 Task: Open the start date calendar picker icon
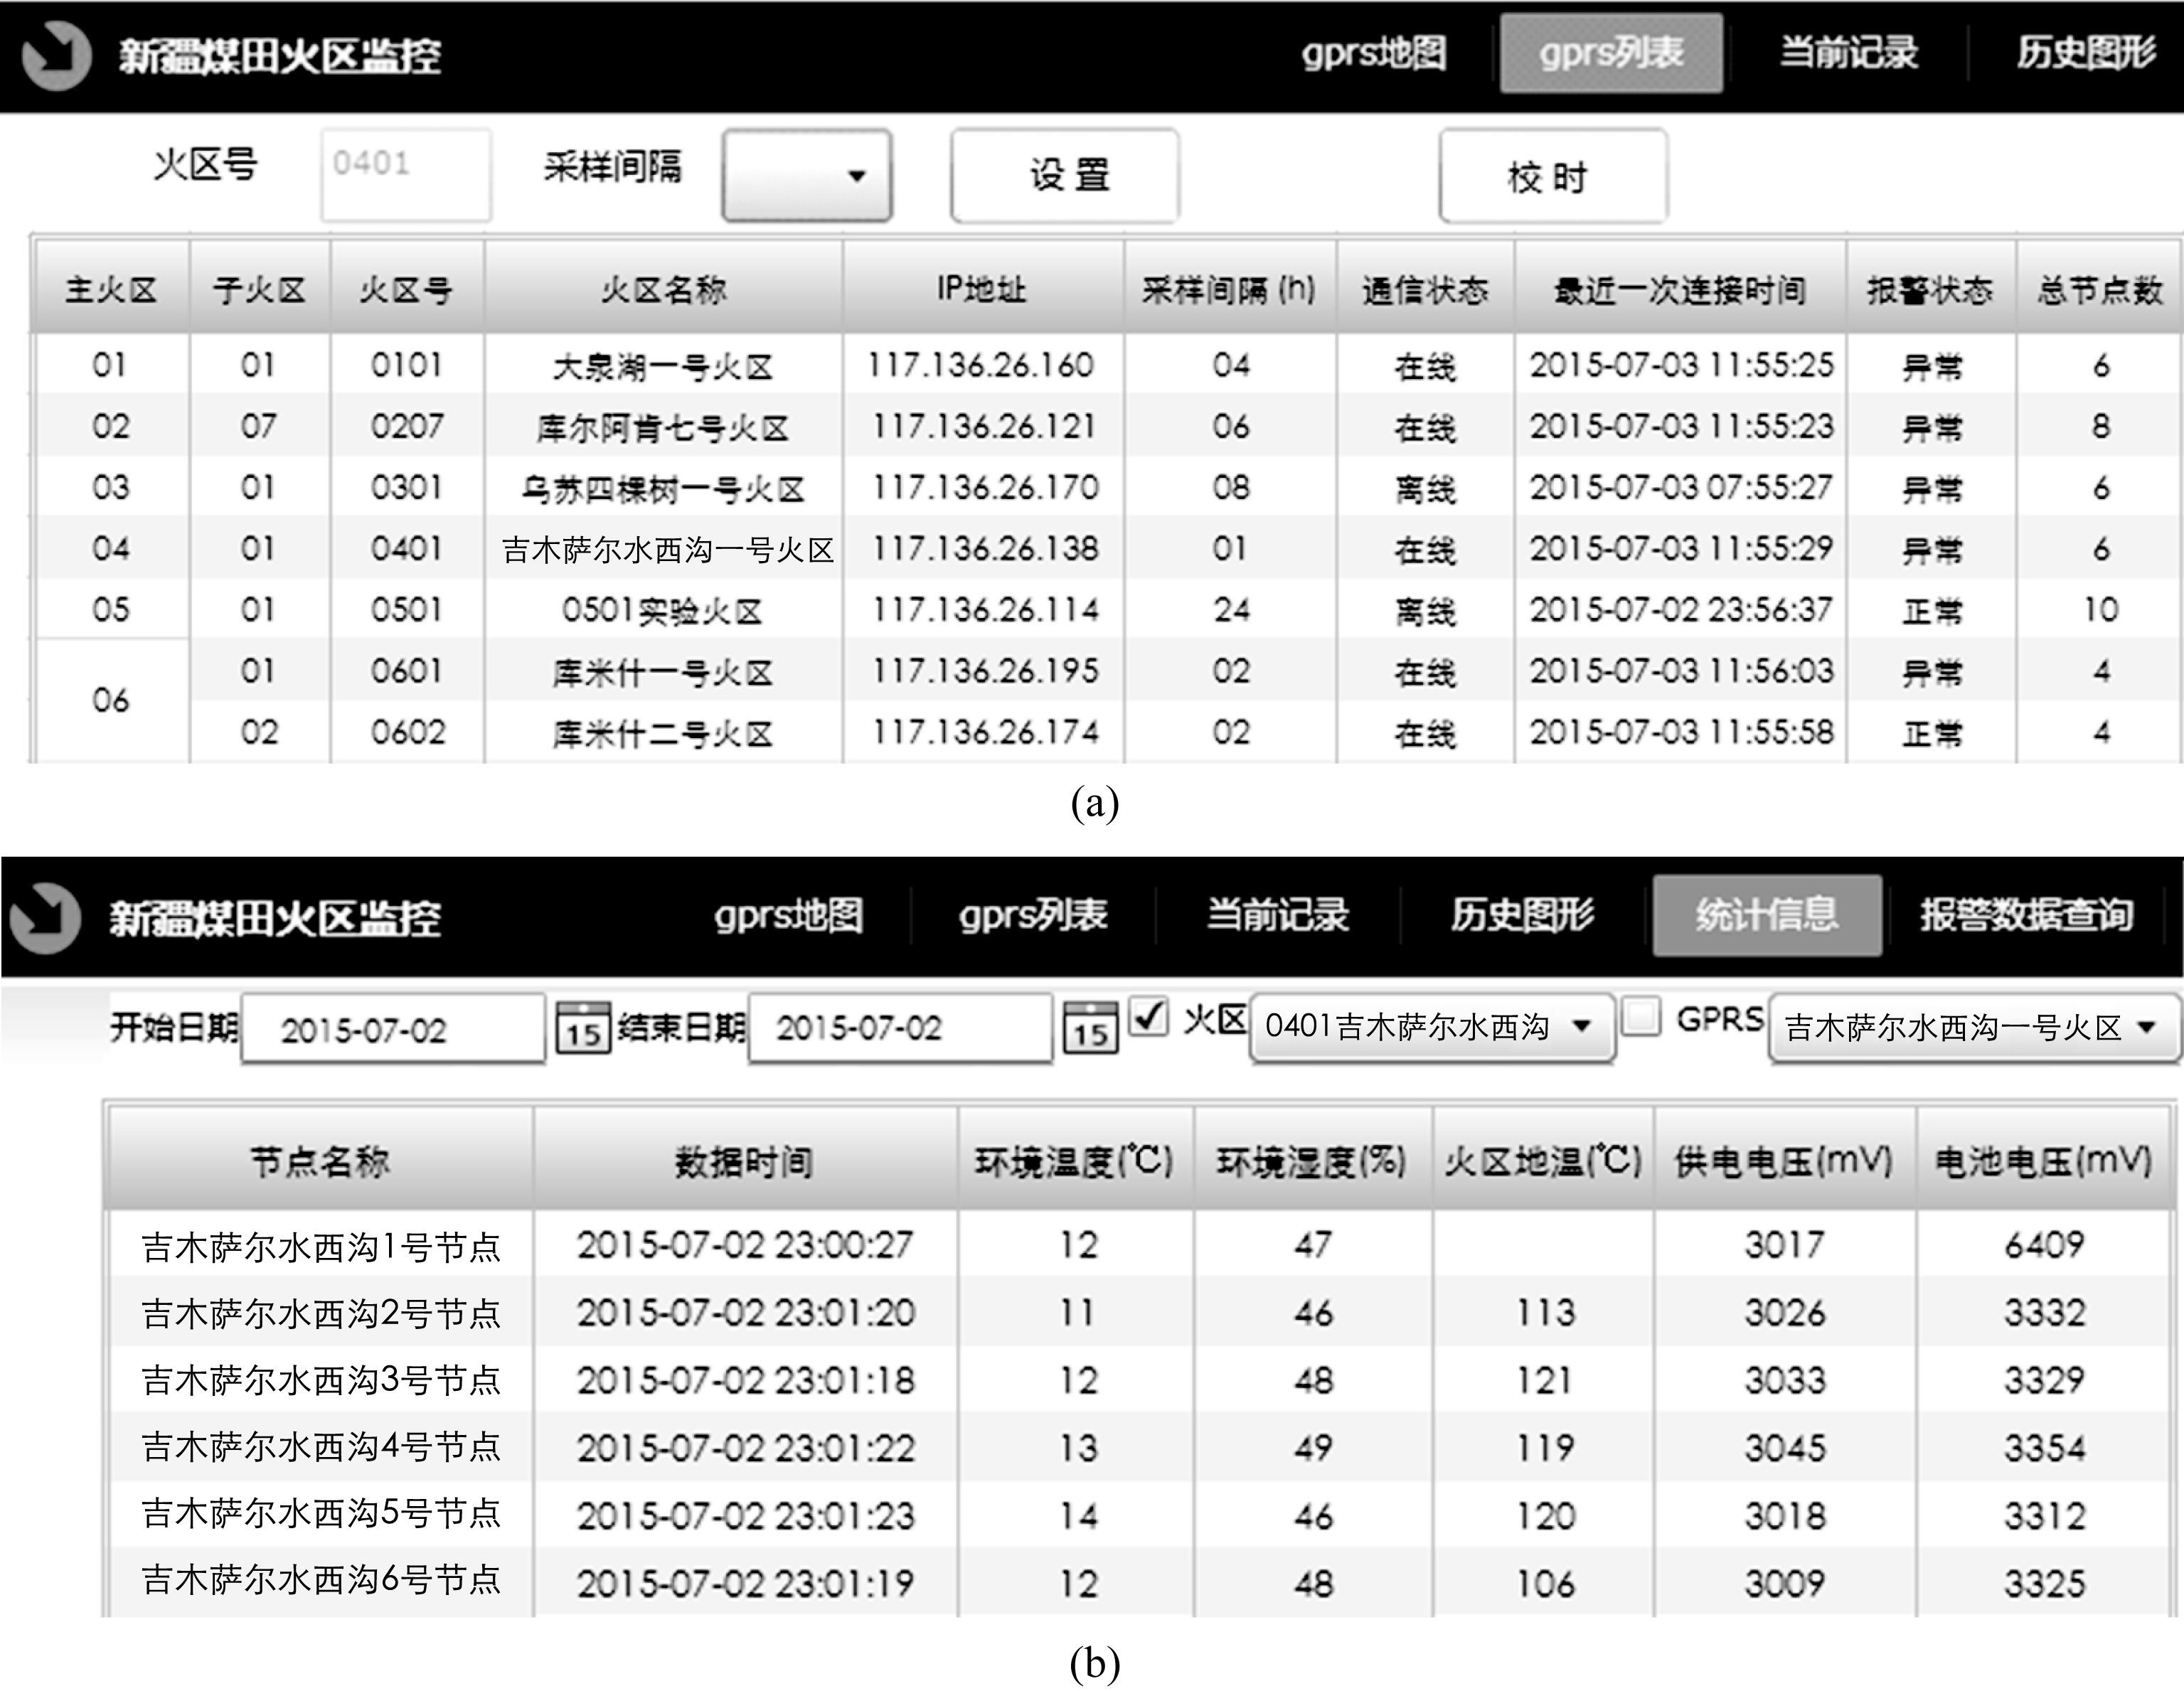pyautogui.click(x=583, y=1027)
